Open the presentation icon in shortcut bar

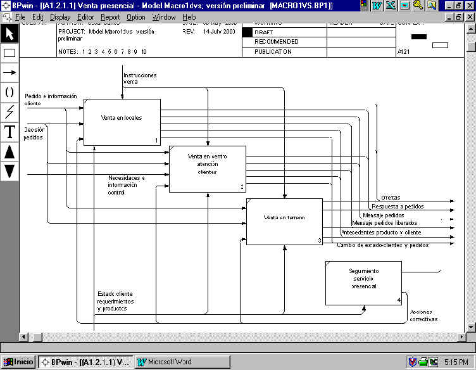pos(404,6)
